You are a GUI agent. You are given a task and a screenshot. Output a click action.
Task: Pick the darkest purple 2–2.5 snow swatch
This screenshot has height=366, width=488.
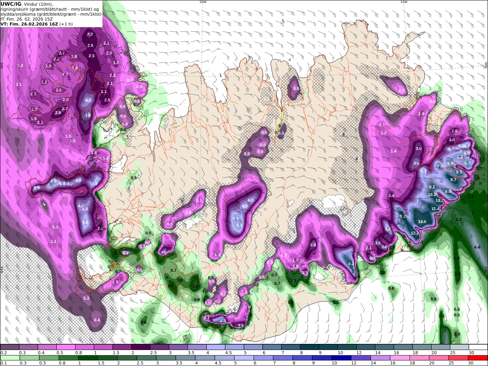point(141,347)
